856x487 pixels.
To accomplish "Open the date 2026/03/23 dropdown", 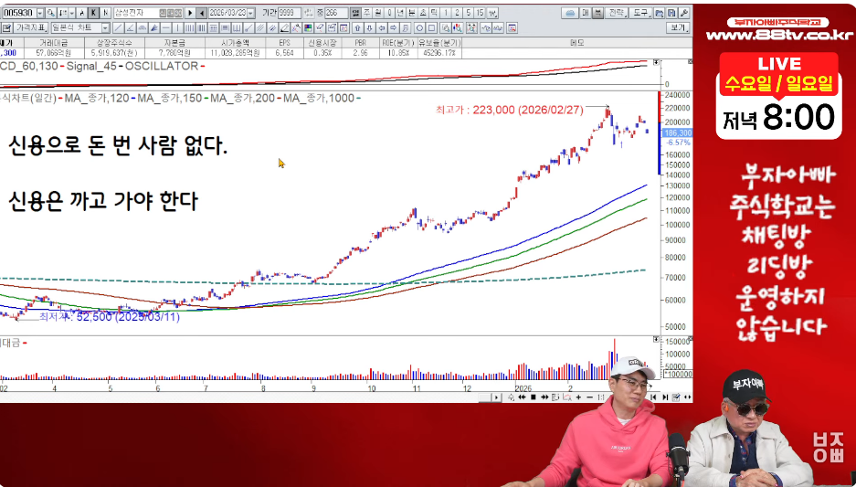I will point(250,13).
